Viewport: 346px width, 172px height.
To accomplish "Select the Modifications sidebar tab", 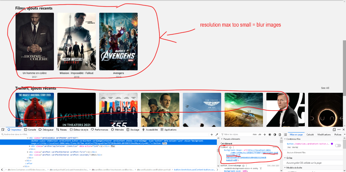I will (324, 135).
